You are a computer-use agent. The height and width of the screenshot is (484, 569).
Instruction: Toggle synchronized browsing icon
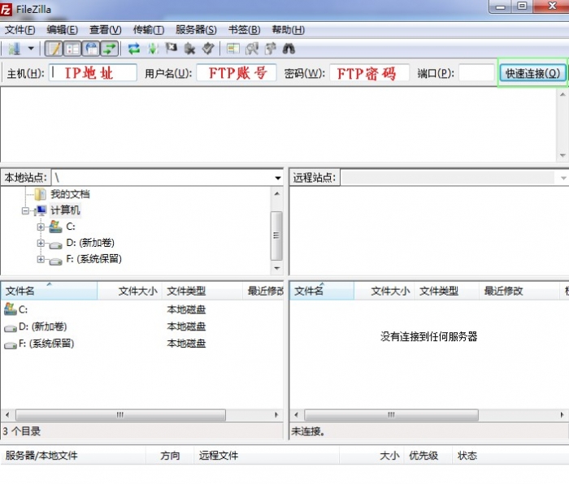[x=271, y=49]
